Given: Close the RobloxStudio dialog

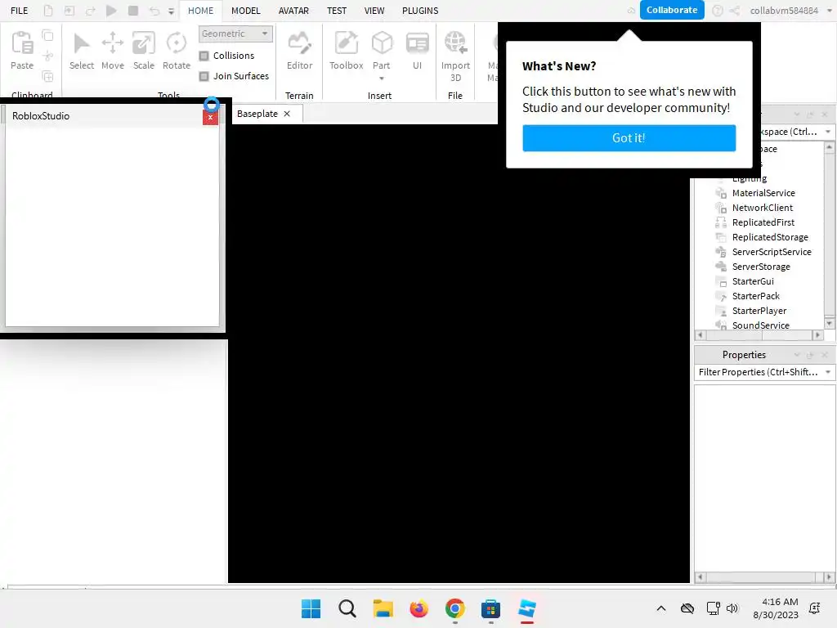Looking at the screenshot, I should 210,118.
